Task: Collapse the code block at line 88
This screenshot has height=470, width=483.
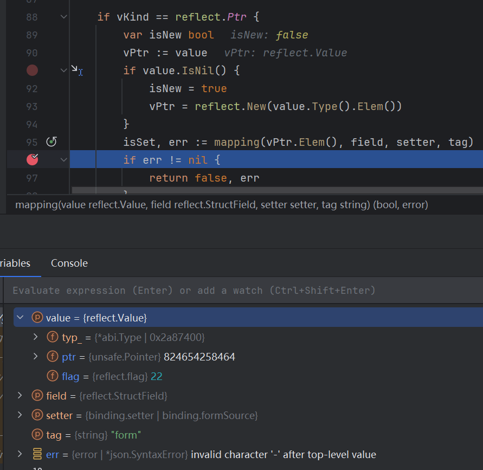Action: [64, 17]
